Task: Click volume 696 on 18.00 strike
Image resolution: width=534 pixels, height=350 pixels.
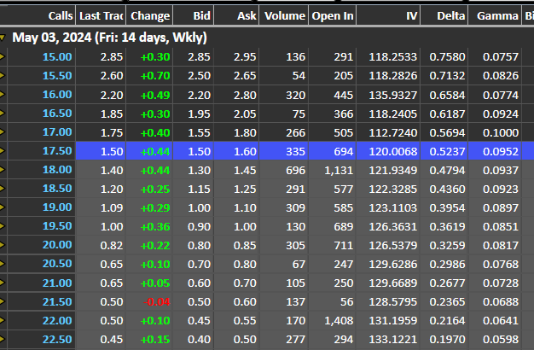Action: coord(295,170)
